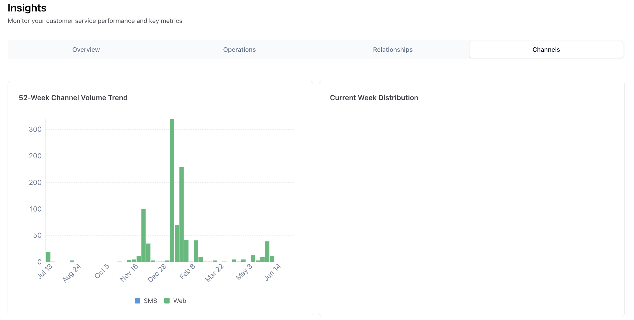
Task: Select the Relationships tab
Action: pyautogui.click(x=393, y=50)
